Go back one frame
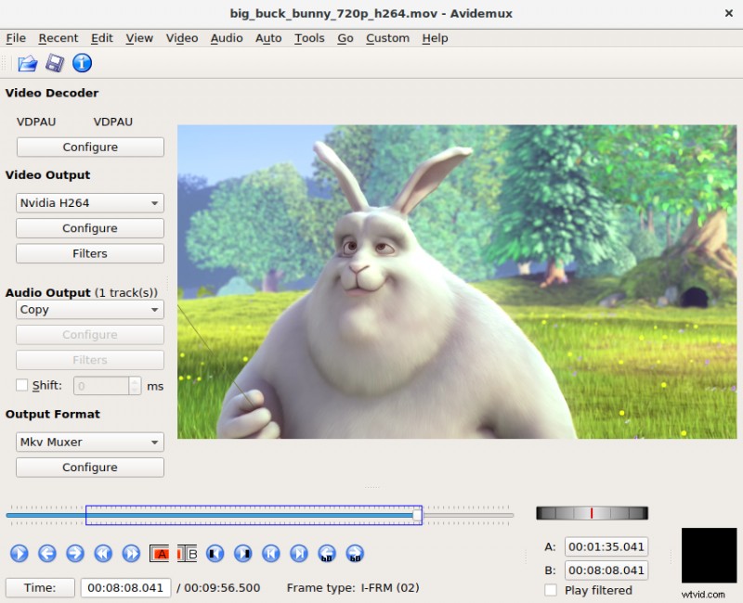This screenshot has height=603, width=743. 46,553
